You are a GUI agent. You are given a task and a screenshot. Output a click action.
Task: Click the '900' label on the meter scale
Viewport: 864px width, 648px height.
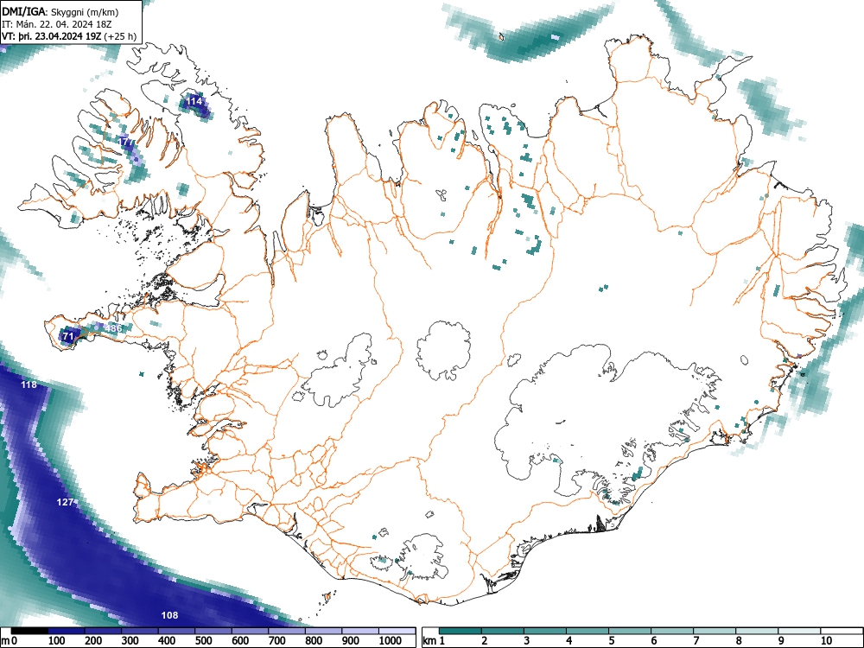(351, 640)
